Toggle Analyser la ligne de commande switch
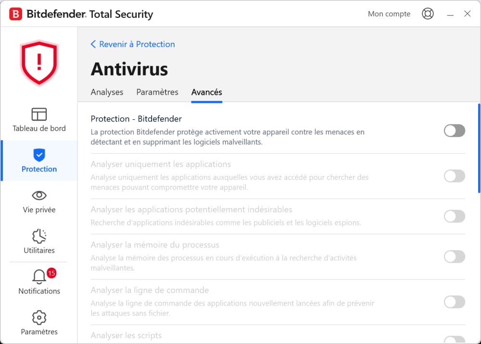This screenshot has height=344, width=481. pyautogui.click(x=454, y=302)
